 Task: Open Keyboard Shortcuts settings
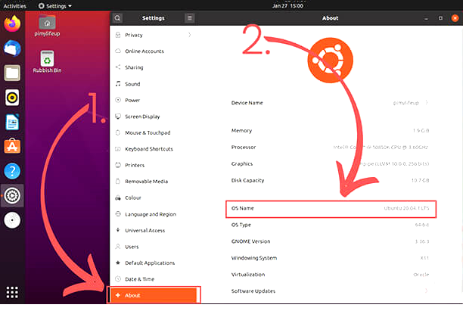153,149
